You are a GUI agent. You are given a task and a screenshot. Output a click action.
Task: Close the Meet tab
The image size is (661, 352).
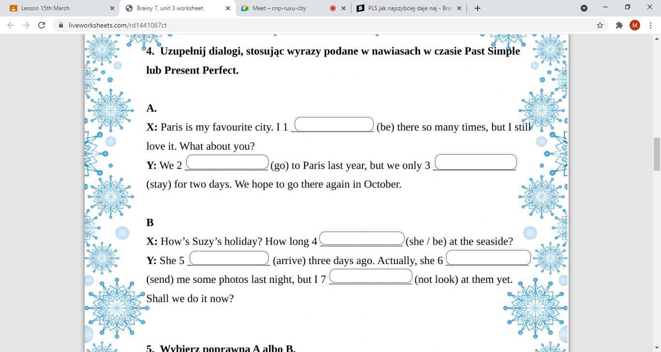coord(344,8)
